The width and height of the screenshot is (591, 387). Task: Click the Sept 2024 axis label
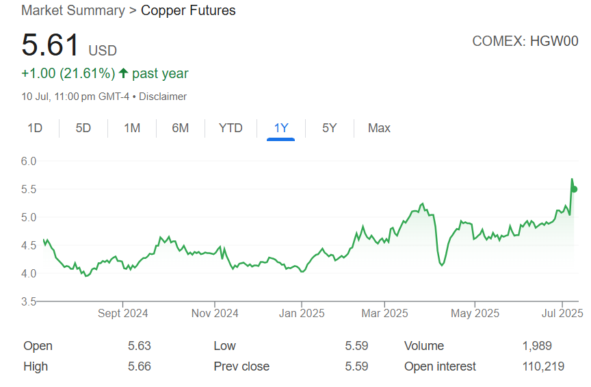[123, 313]
